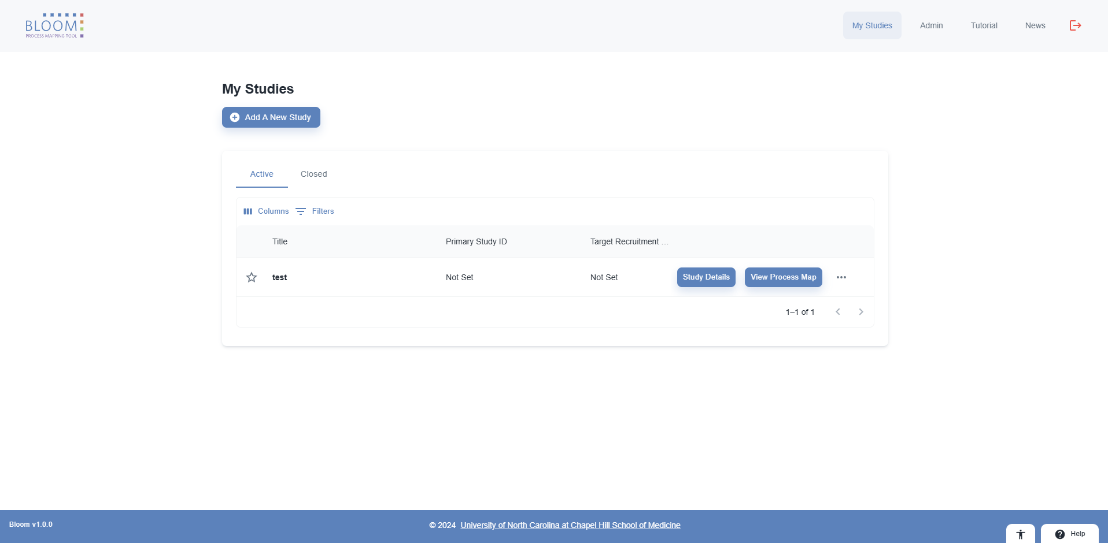Open the Tutorial page
This screenshot has height=543, width=1108.
coord(984,25)
